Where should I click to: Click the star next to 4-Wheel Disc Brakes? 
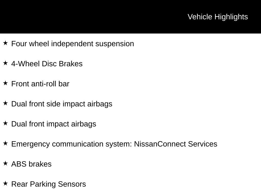click(6, 63)
